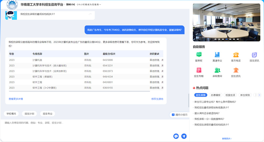Image resolution: width=264 pixels, height=142 pixels.
Task: Click the 修改生源地 link
Action: tap(157, 99)
